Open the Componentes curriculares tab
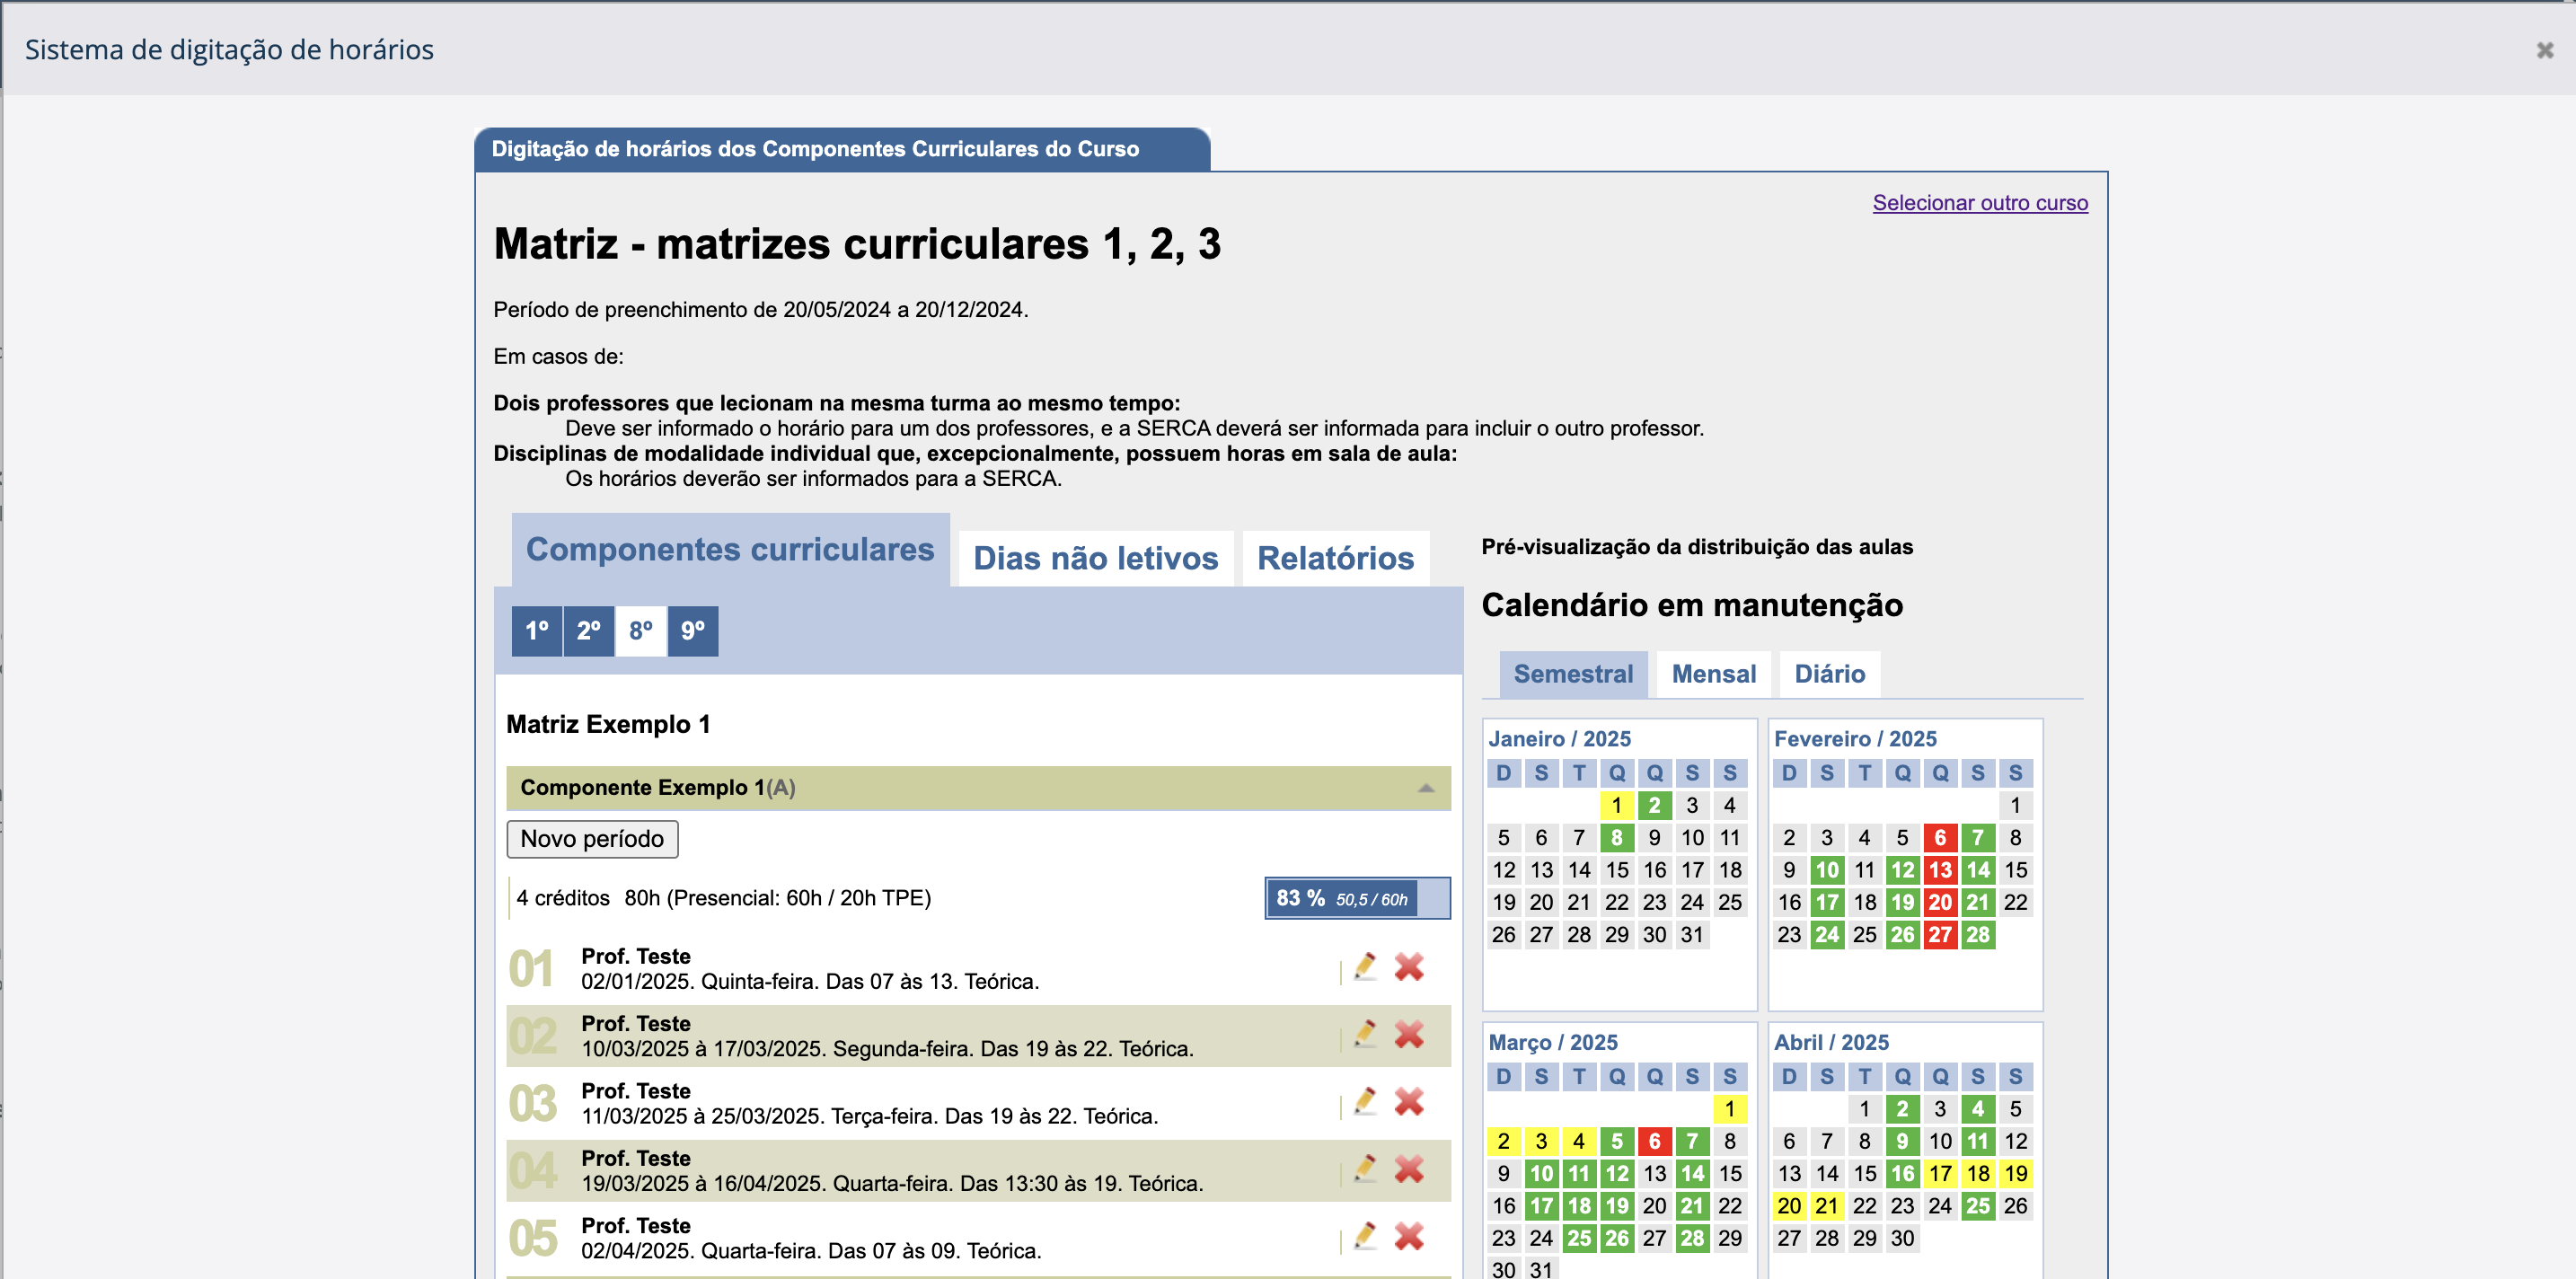The height and width of the screenshot is (1279, 2576). click(x=730, y=549)
